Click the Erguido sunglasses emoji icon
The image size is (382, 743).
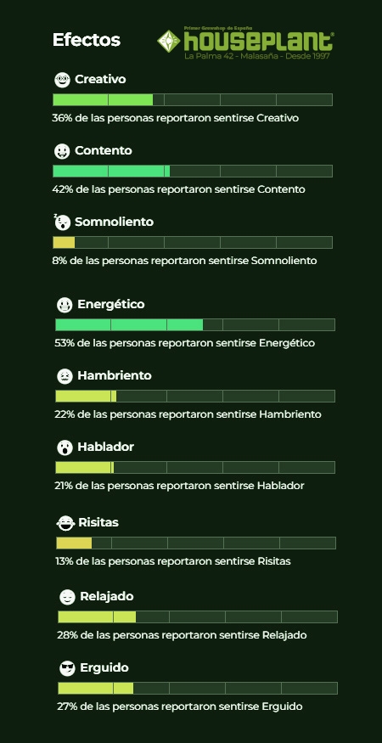[67, 668]
